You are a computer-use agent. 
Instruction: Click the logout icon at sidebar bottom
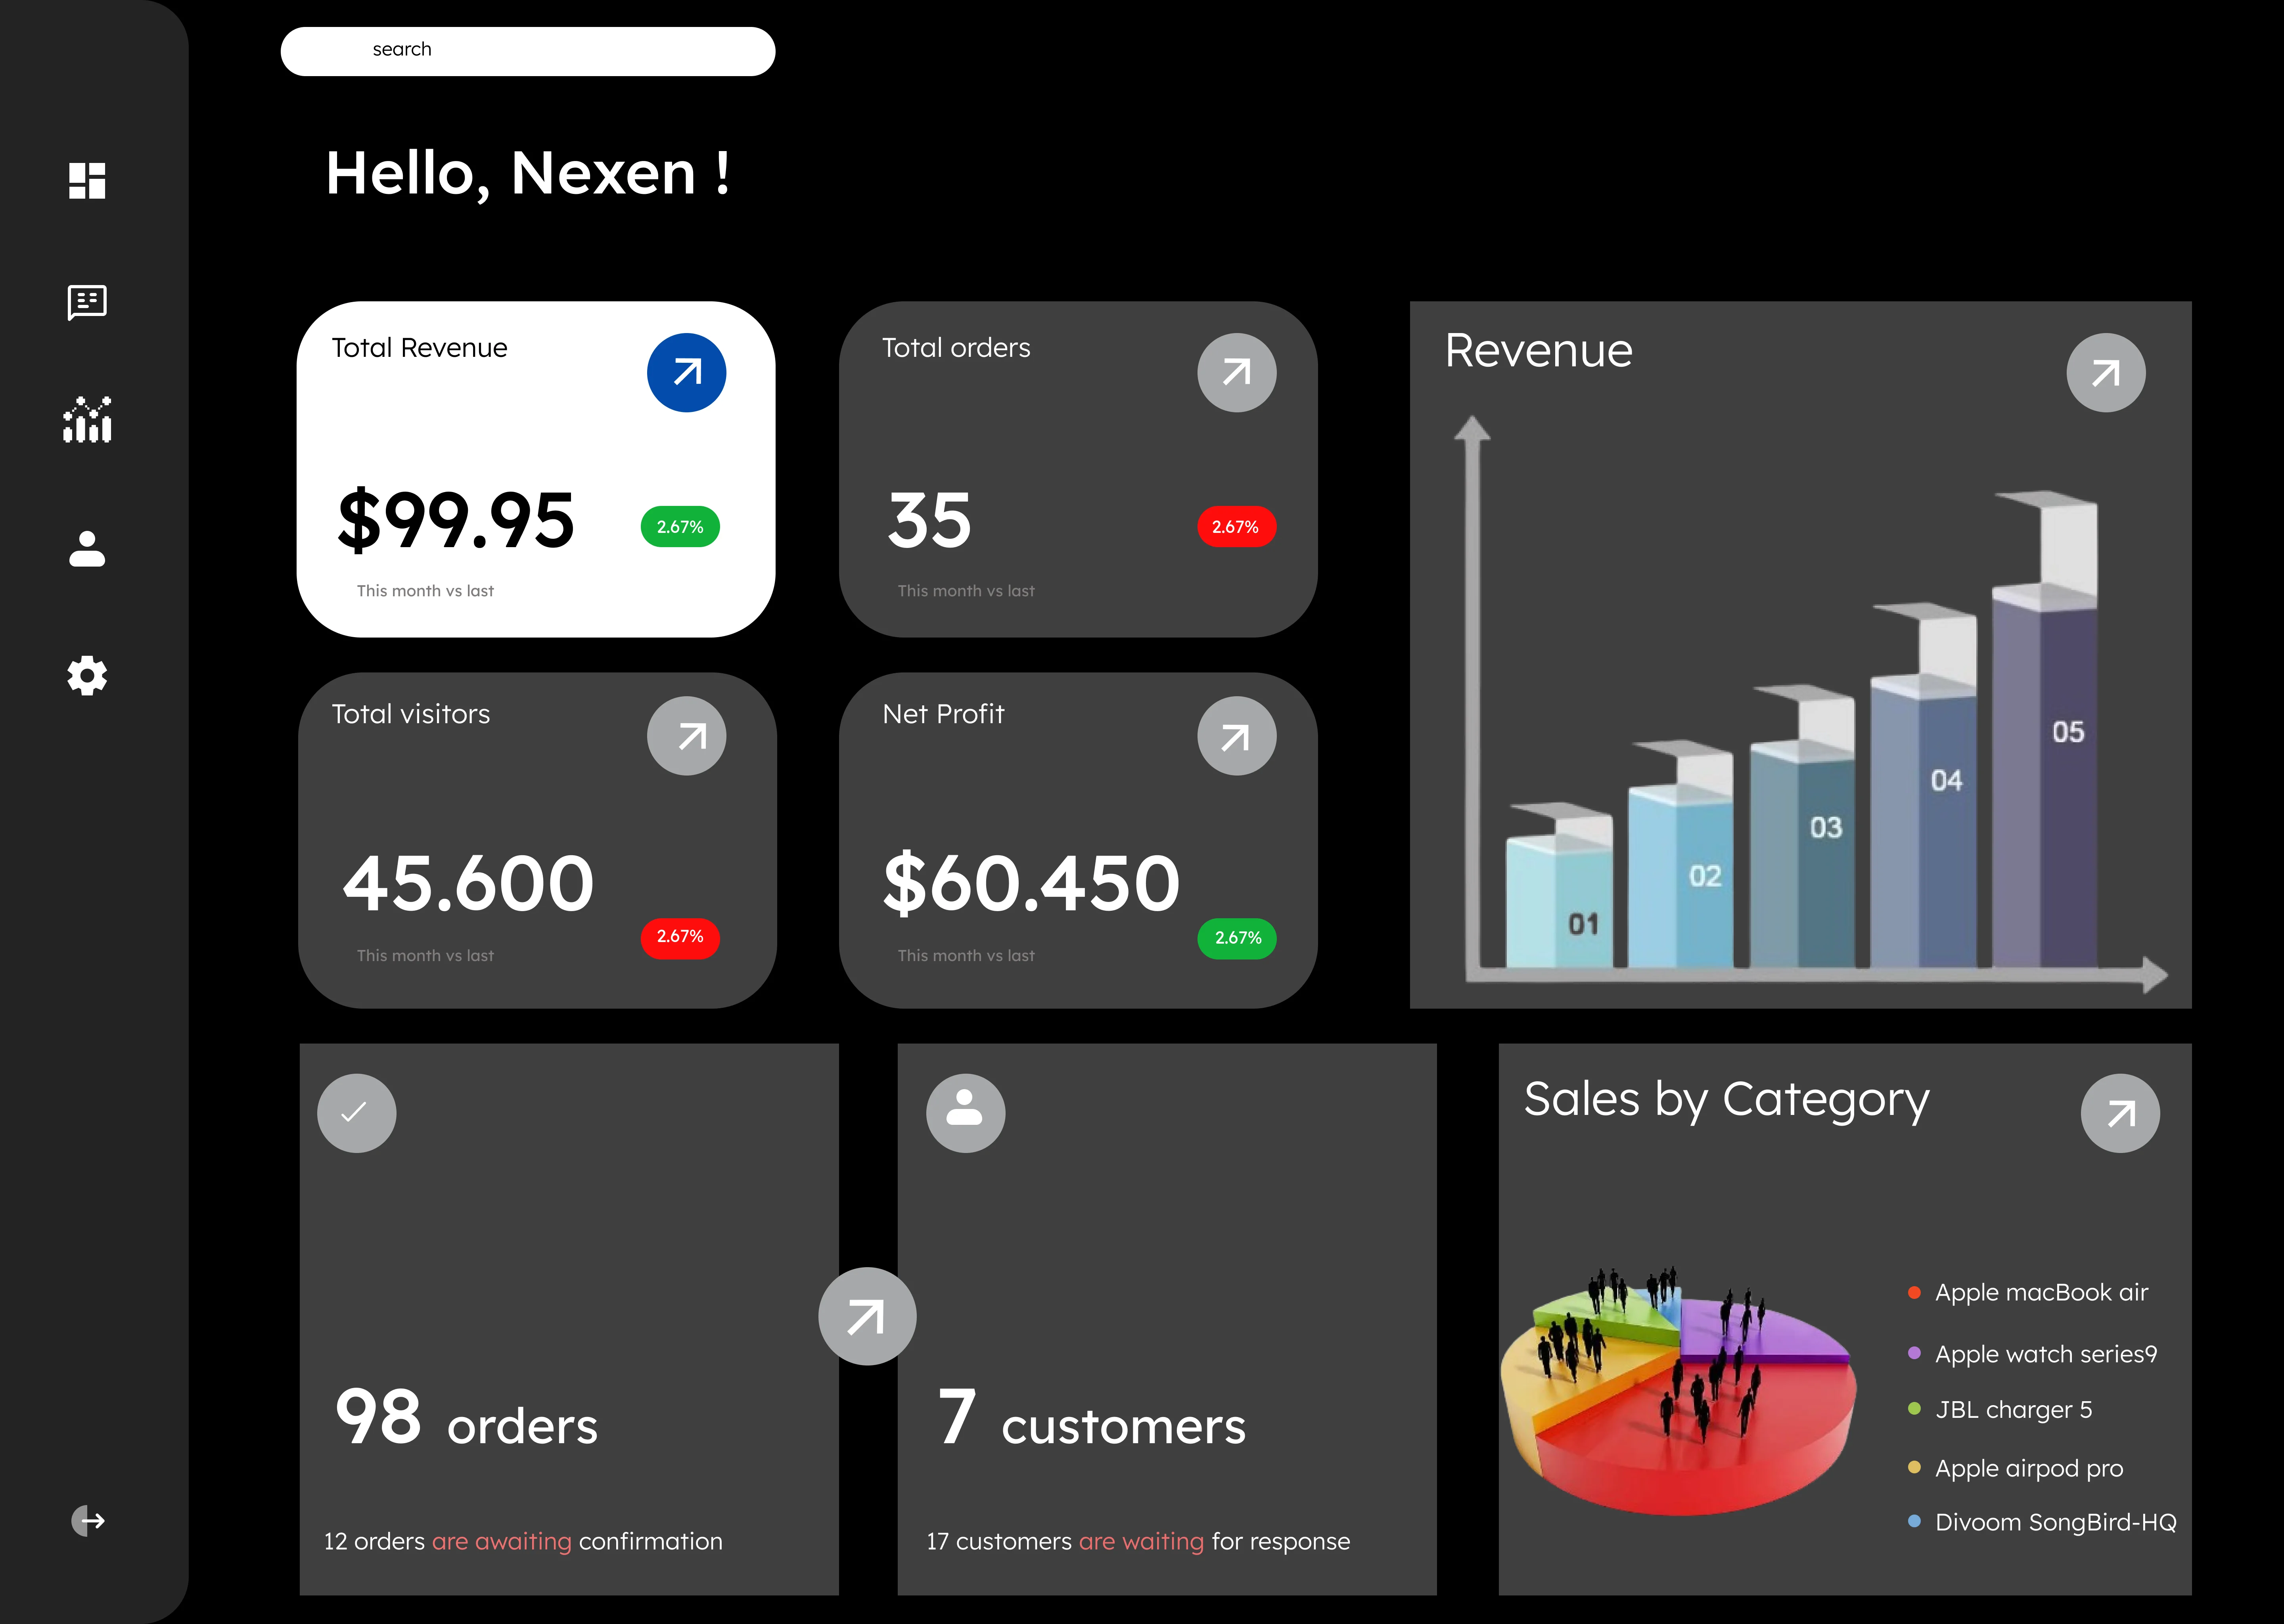click(88, 1521)
